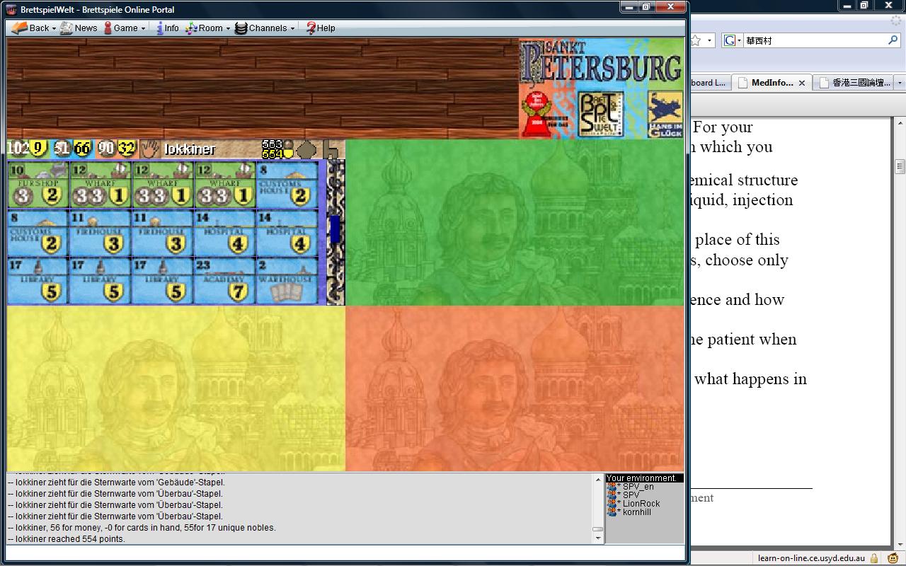
Task: Open the Help menu
Action: (320, 28)
